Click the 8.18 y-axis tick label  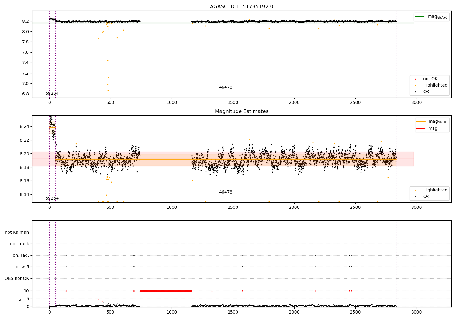click(x=24, y=167)
